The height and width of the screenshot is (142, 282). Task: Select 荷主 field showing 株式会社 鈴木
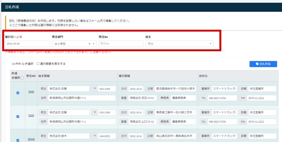tap(69, 136)
